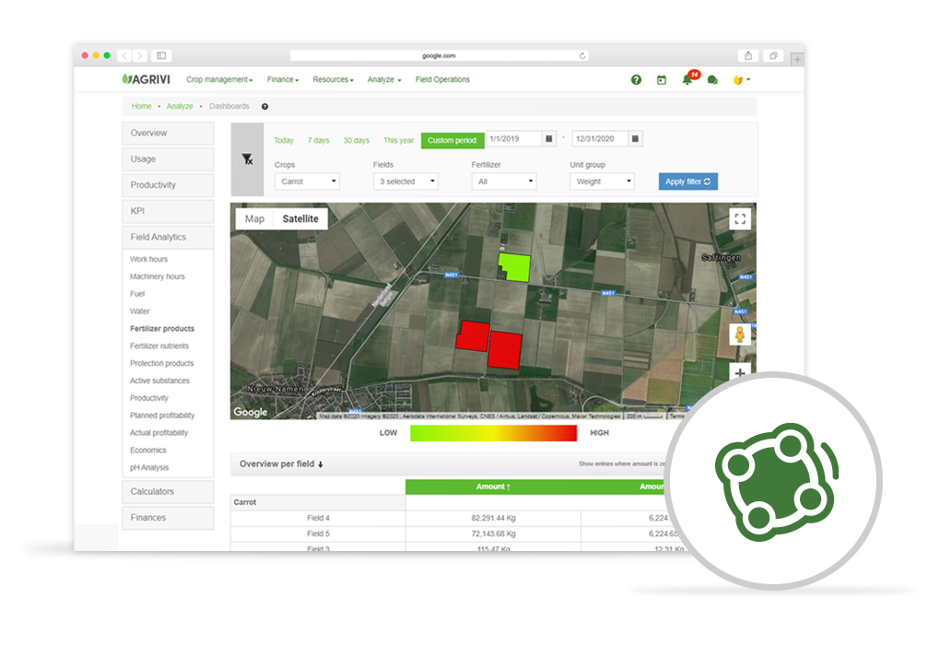Open the user profile menu icon

pyautogui.click(x=741, y=80)
